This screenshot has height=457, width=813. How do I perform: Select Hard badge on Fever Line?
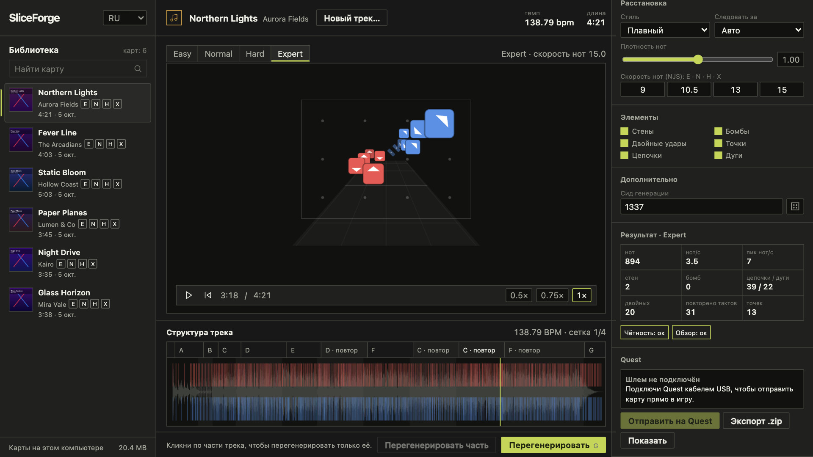pos(111,144)
